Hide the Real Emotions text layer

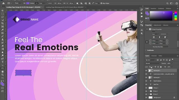[146, 81]
